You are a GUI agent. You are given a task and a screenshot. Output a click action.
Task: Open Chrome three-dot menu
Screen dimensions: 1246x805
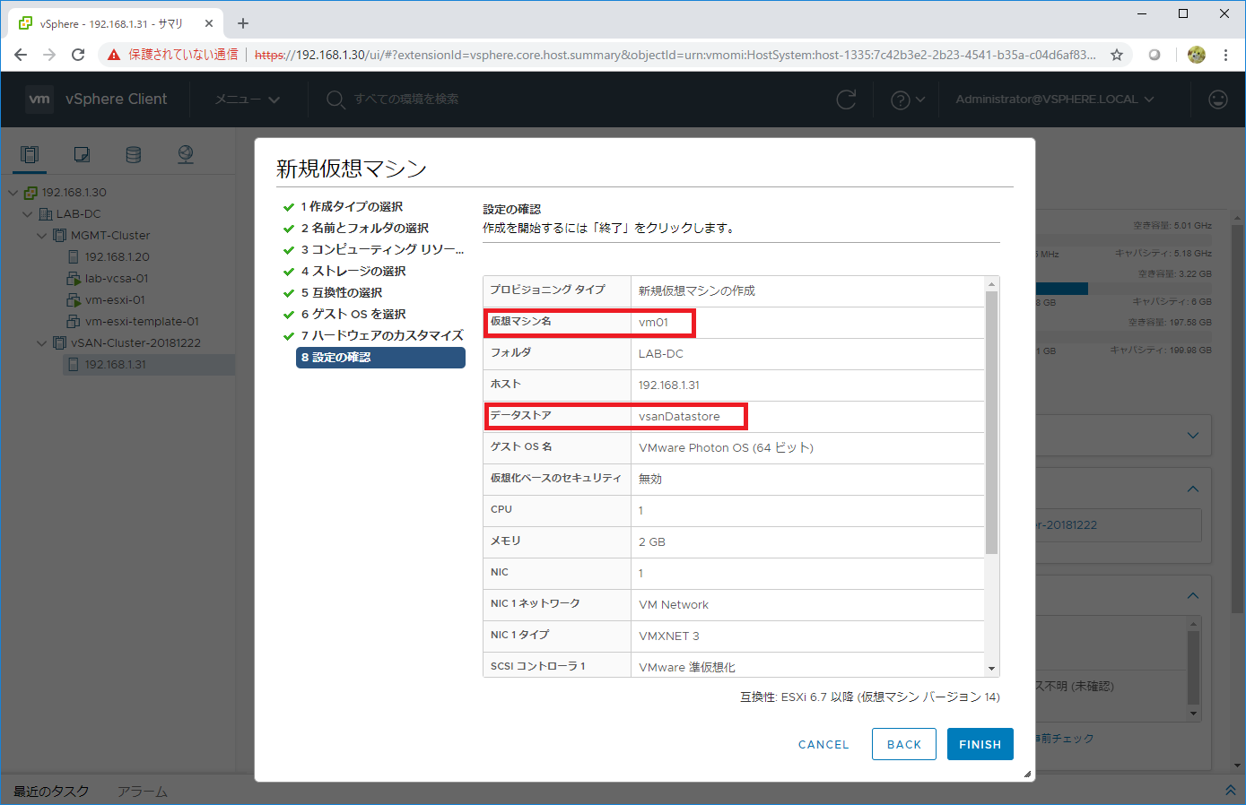(1225, 55)
